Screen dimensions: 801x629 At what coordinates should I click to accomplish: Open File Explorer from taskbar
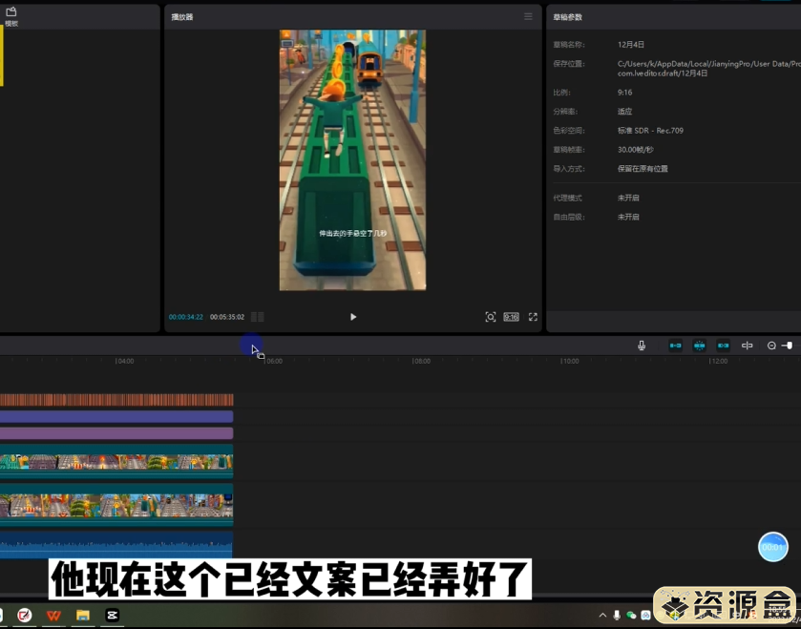coord(83,616)
